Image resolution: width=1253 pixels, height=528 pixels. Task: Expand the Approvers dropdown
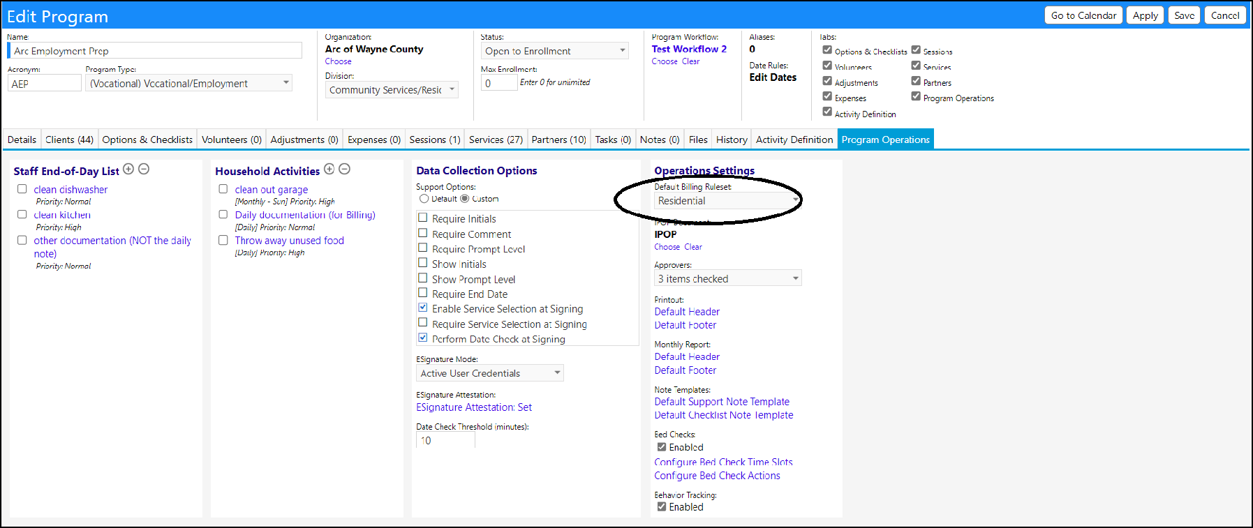click(727, 278)
